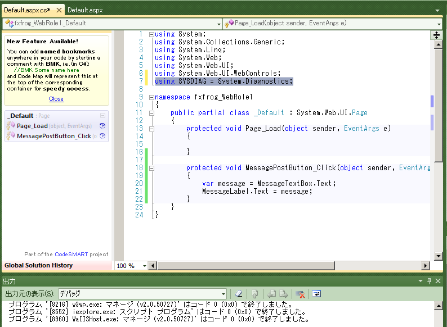Image resolution: width=447 pixels, height=327 pixels.
Task: Collapse the namespace fxfrog_WebRole1 block
Action: point(151,97)
